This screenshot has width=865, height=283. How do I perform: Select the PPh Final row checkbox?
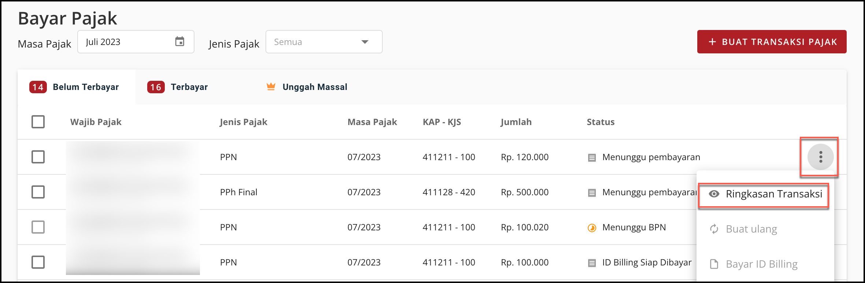click(x=38, y=192)
